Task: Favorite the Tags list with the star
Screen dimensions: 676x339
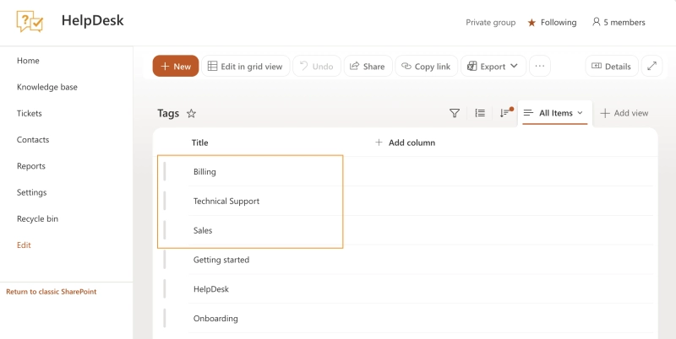Action: pyautogui.click(x=191, y=113)
